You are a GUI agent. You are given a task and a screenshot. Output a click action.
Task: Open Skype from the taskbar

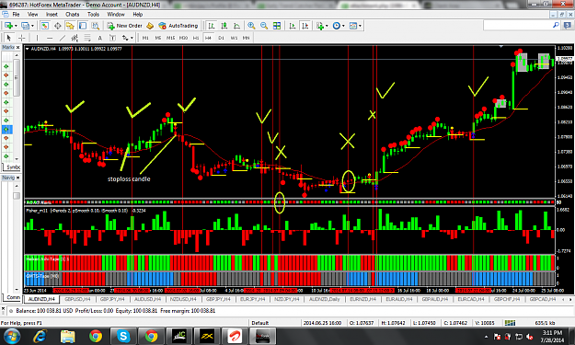tap(123, 336)
